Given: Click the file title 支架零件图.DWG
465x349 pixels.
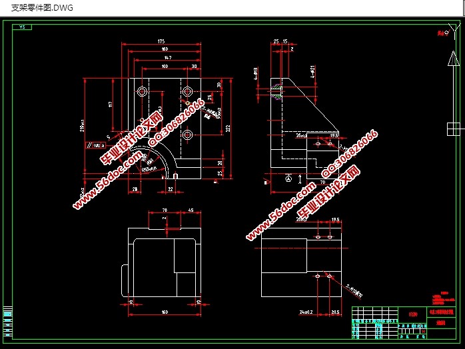Looking at the screenshot, I should click(42, 8).
